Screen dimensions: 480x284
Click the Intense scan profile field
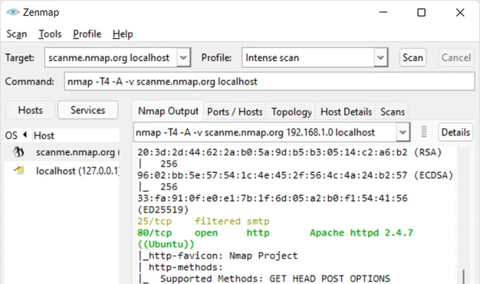[x=308, y=58]
